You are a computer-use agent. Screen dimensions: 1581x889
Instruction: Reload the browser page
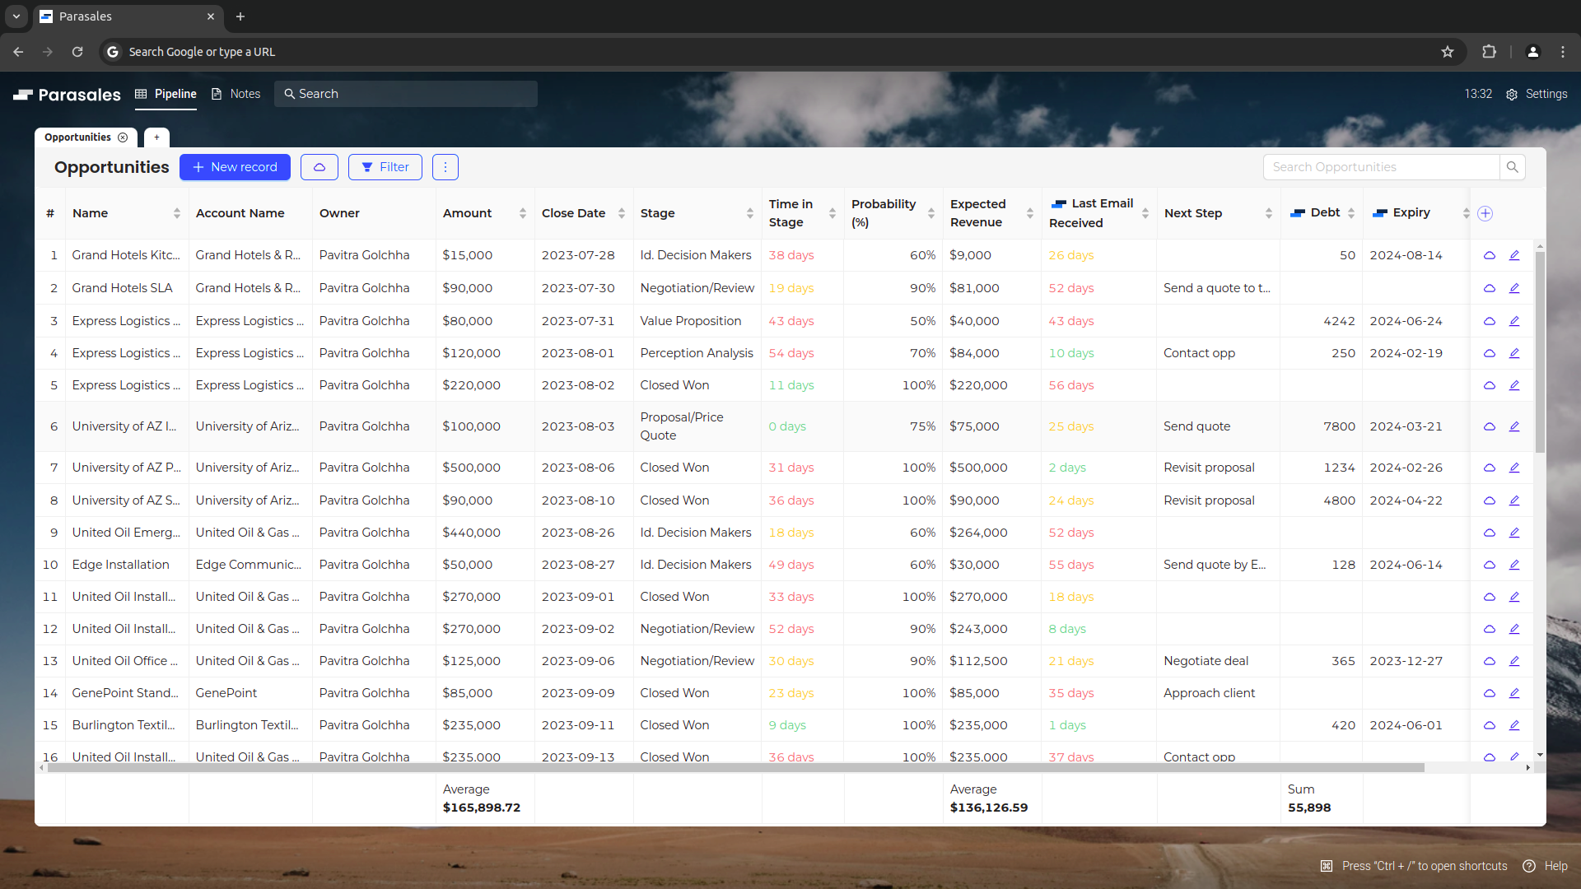[x=77, y=52]
